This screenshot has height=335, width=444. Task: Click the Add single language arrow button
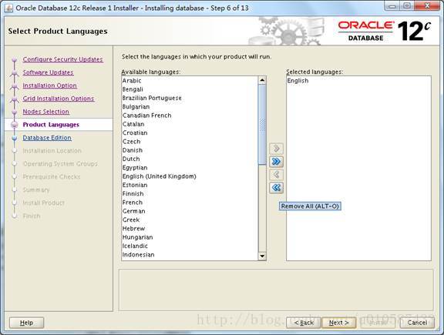pos(277,149)
